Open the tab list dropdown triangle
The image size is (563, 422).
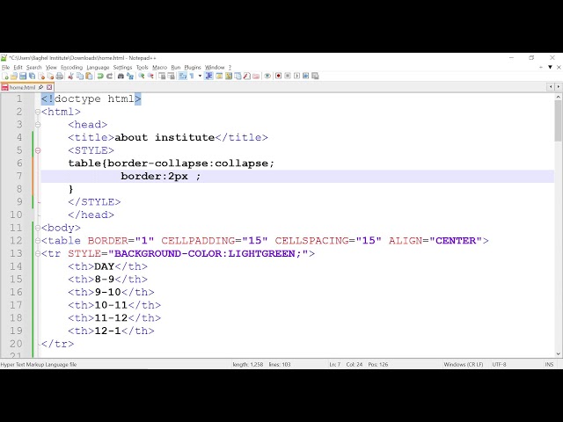coord(550,67)
